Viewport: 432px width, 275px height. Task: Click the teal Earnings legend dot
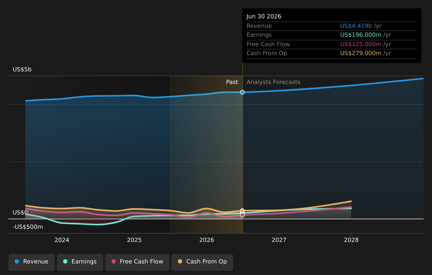65,261
